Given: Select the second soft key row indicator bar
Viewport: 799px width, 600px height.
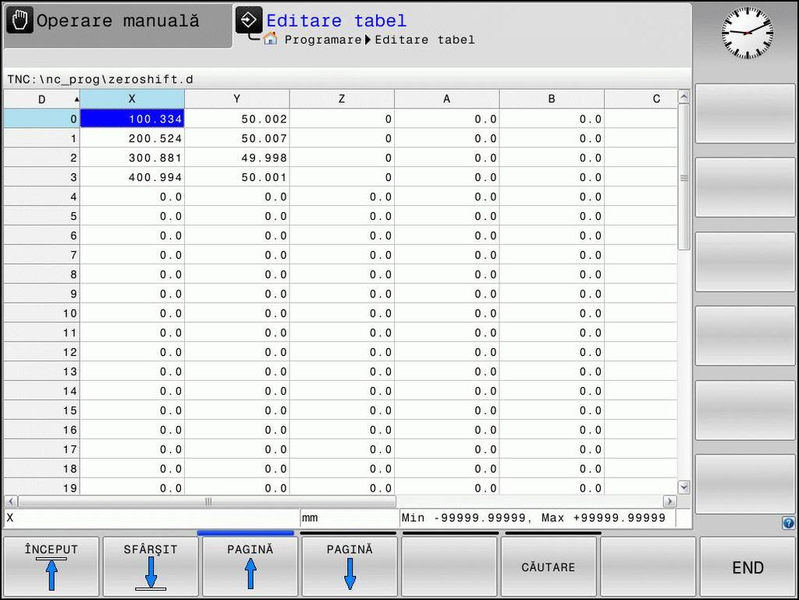Looking at the screenshot, I should tap(348, 533).
